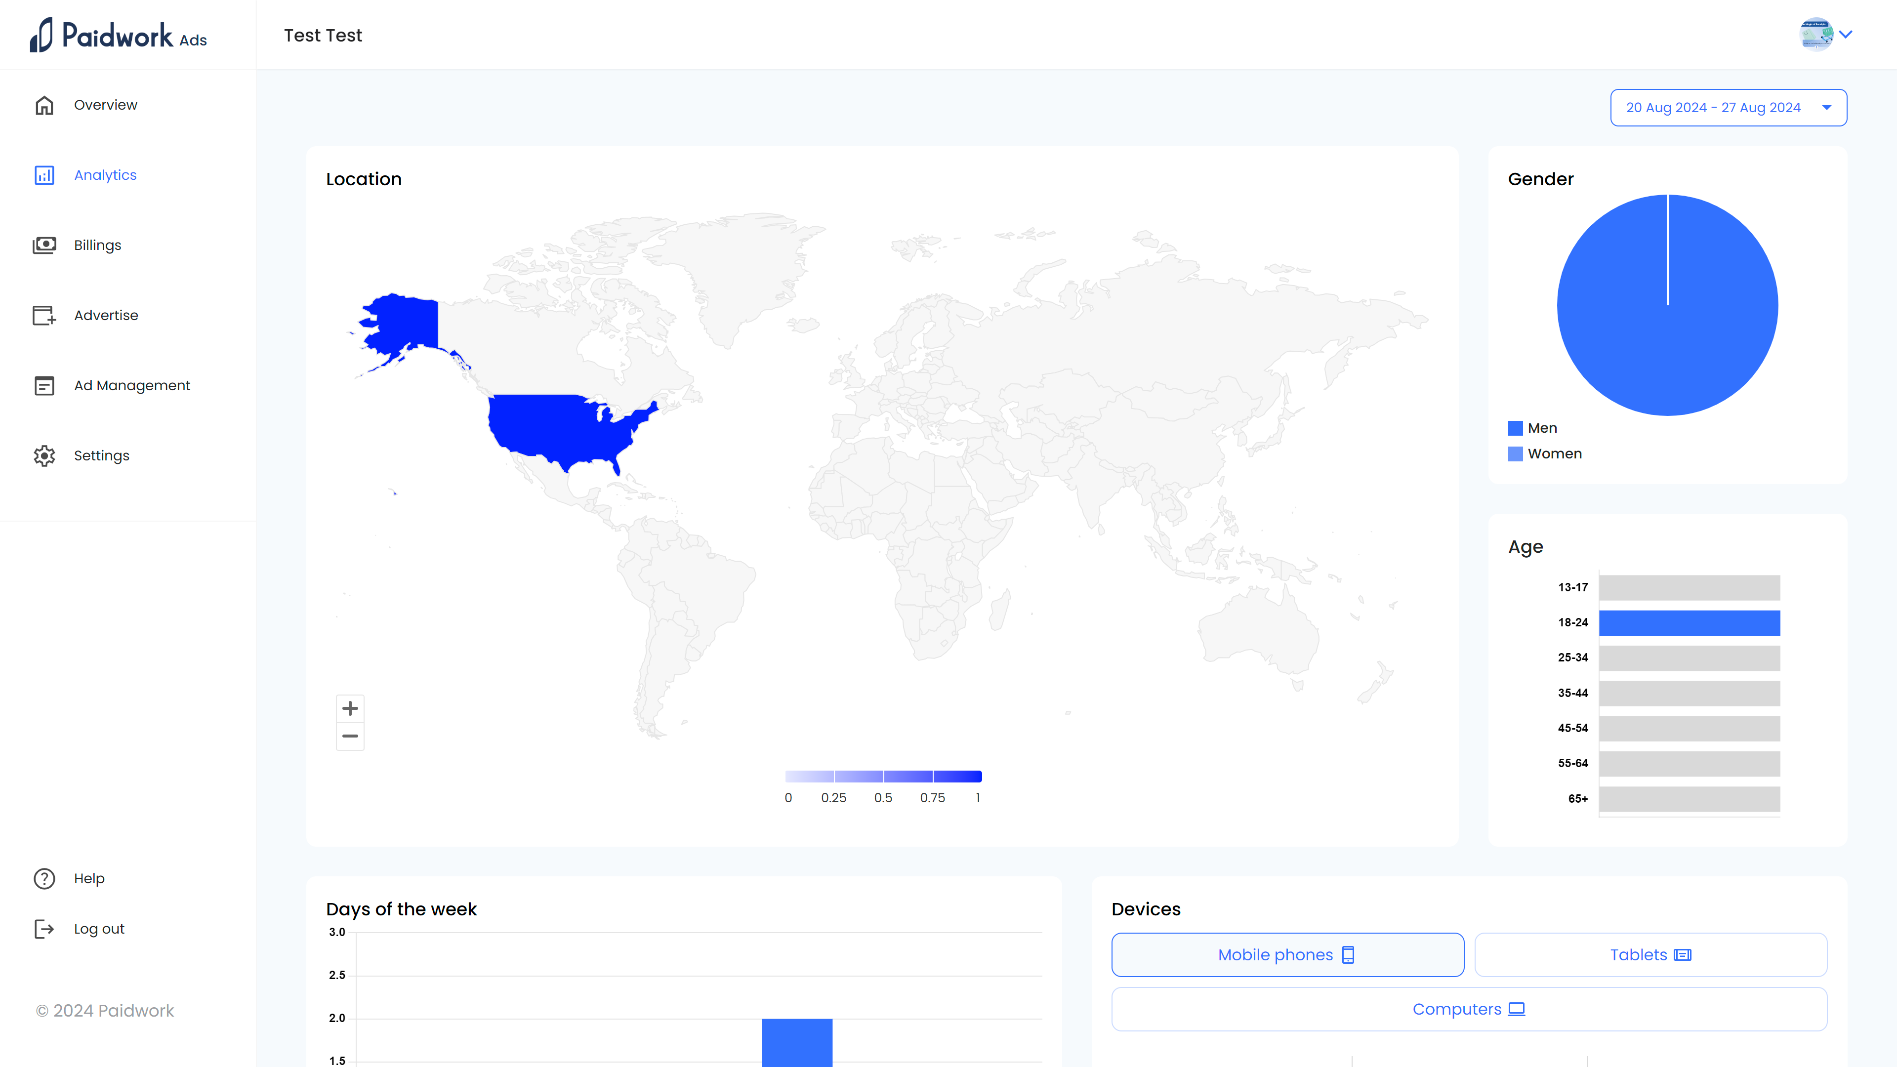Select Tablets device filter
The height and width of the screenshot is (1067, 1897).
click(1650, 955)
